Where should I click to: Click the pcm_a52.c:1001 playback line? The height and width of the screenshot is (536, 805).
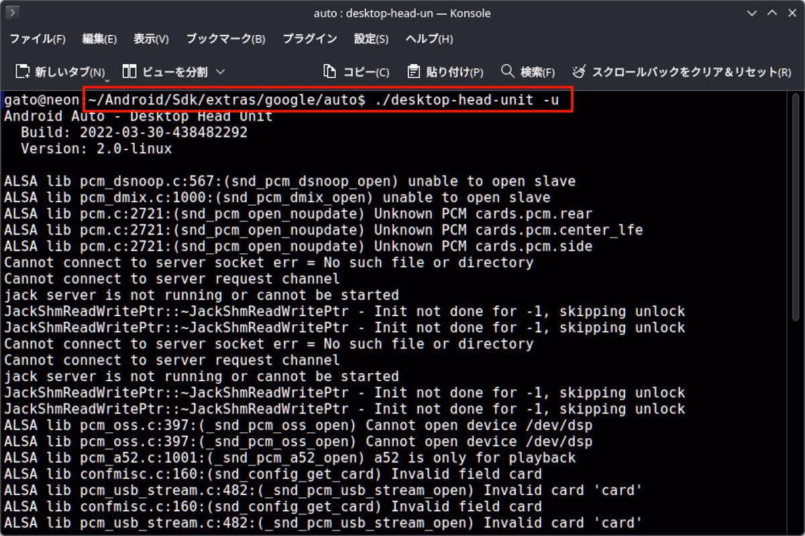click(x=290, y=458)
